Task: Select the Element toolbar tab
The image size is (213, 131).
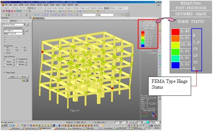Action: point(61,8)
